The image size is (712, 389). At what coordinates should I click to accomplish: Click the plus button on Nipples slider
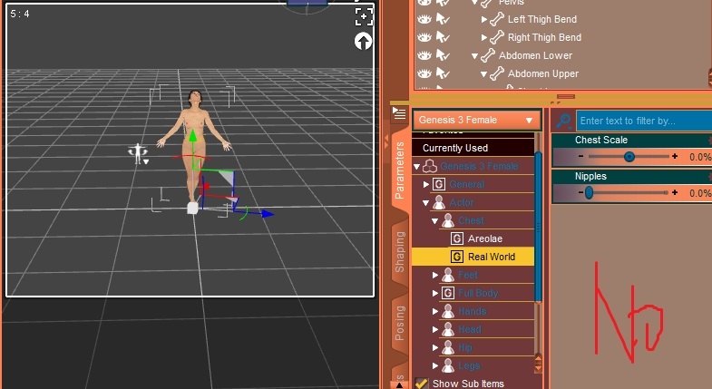675,192
